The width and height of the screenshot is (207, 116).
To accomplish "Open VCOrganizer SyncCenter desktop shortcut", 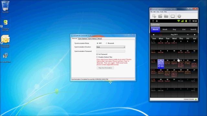I will click(5, 25).
